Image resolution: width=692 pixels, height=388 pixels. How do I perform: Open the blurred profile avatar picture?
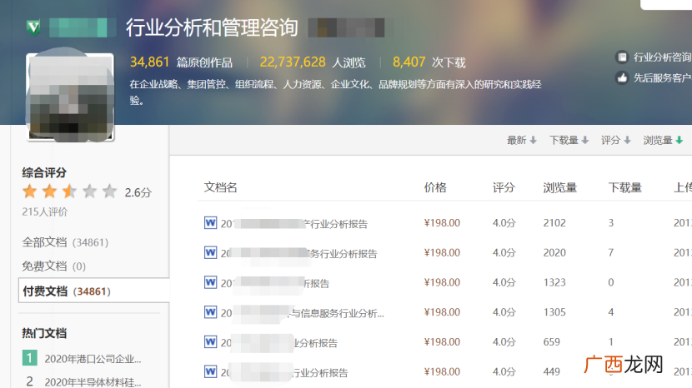pos(70,97)
